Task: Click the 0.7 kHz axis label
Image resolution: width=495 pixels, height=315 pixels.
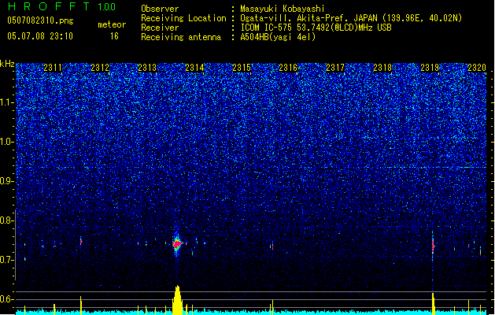Action: [x=7, y=260]
